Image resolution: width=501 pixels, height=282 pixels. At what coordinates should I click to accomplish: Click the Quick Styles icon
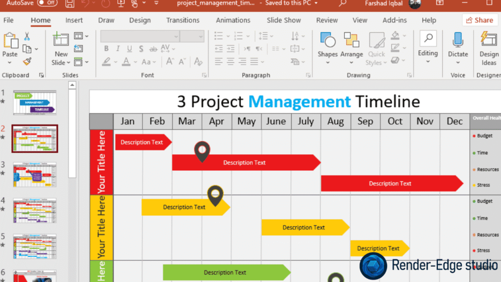click(376, 43)
